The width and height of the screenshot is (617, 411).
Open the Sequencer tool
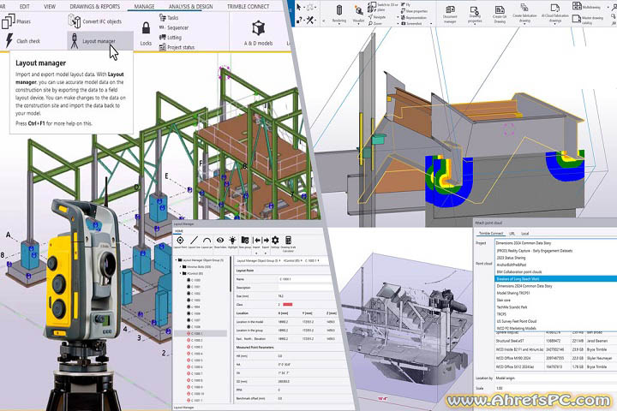tap(173, 27)
